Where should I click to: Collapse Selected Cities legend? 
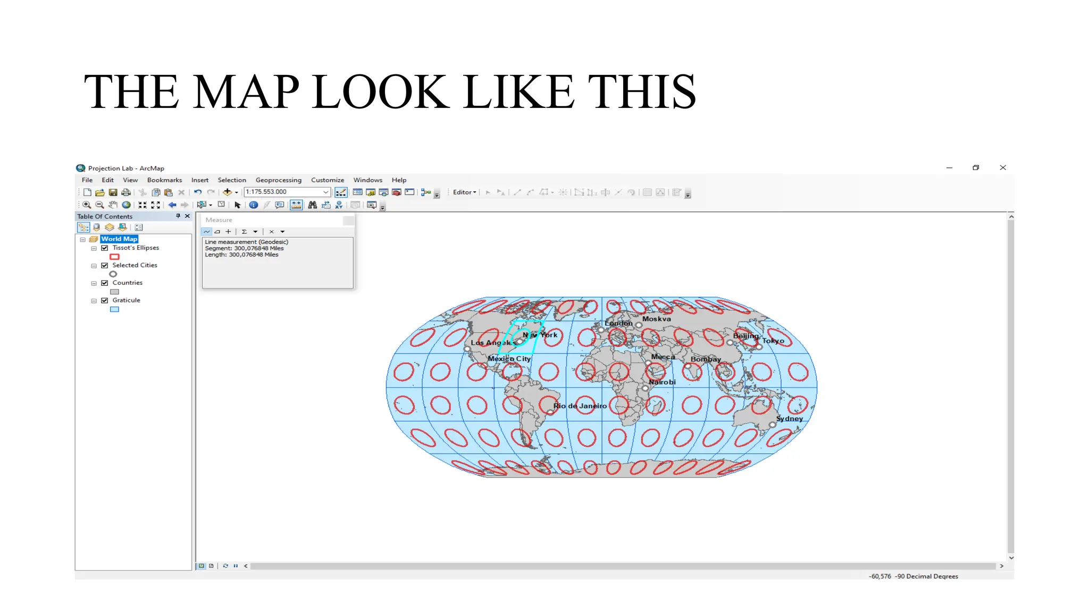point(94,266)
